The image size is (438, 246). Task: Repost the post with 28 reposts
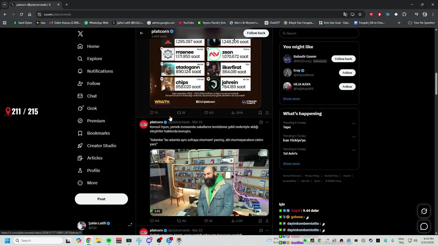181,112
